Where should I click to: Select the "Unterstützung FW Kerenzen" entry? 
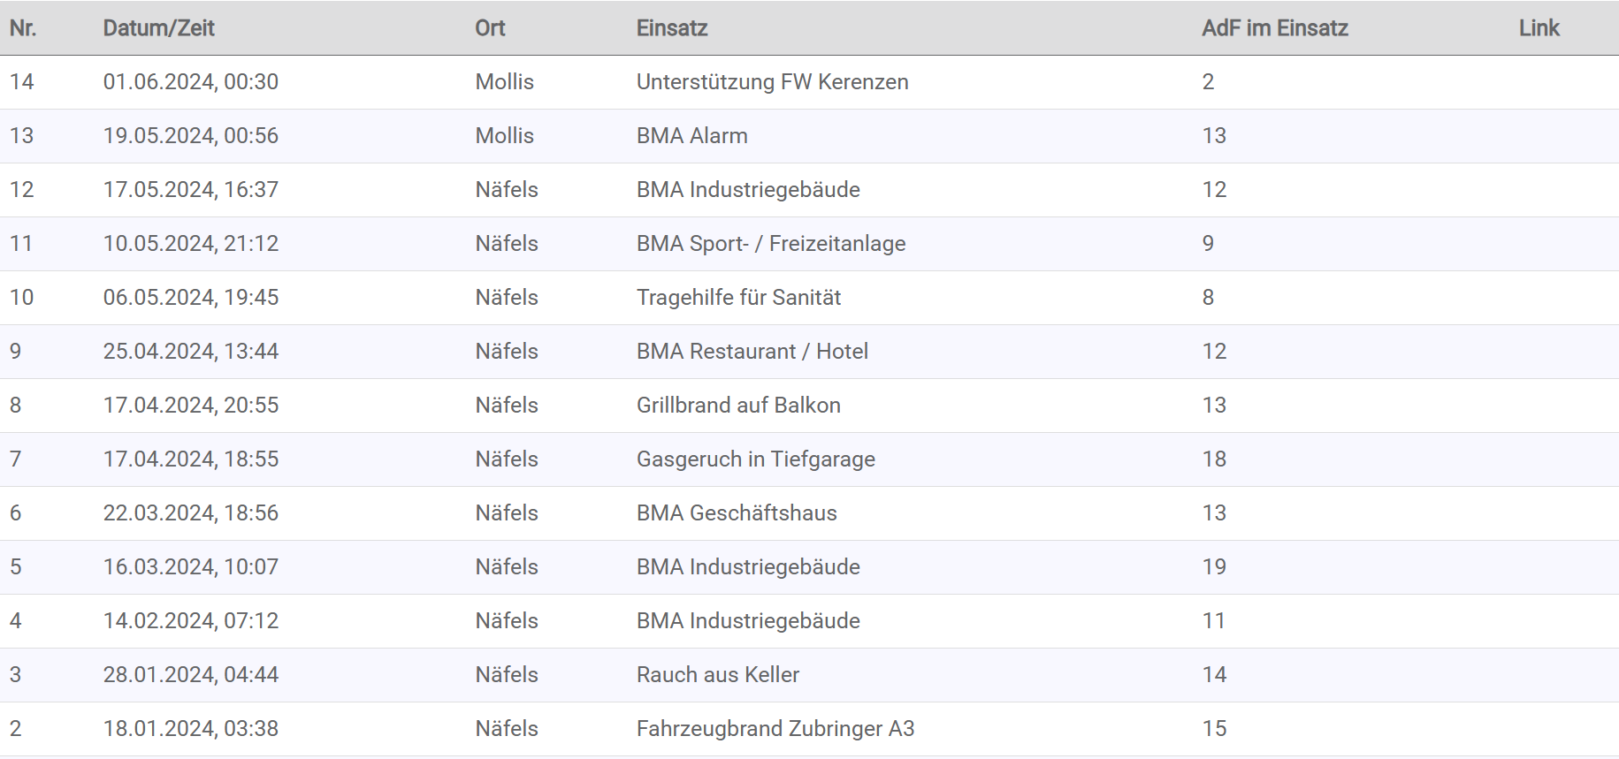(x=772, y=82)
